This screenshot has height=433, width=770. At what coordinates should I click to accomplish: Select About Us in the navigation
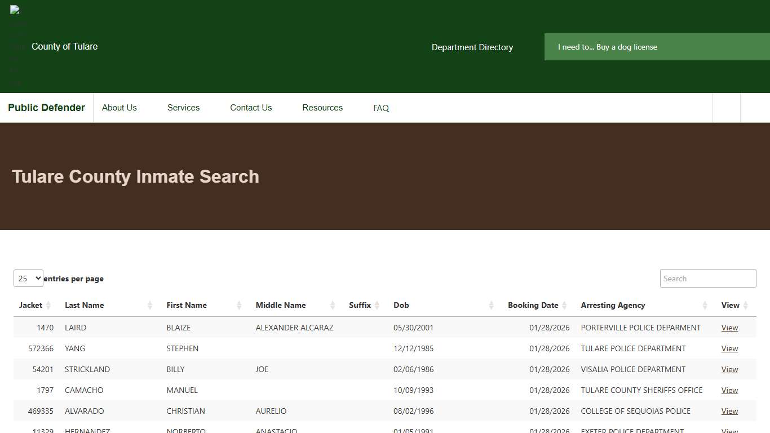click(x=119, y=108)
